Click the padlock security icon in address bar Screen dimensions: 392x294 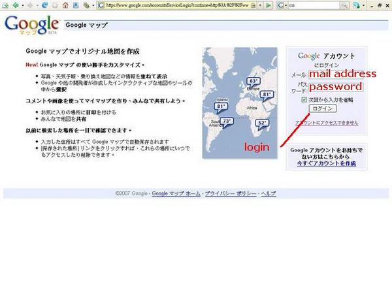click(x=253, y=5)
